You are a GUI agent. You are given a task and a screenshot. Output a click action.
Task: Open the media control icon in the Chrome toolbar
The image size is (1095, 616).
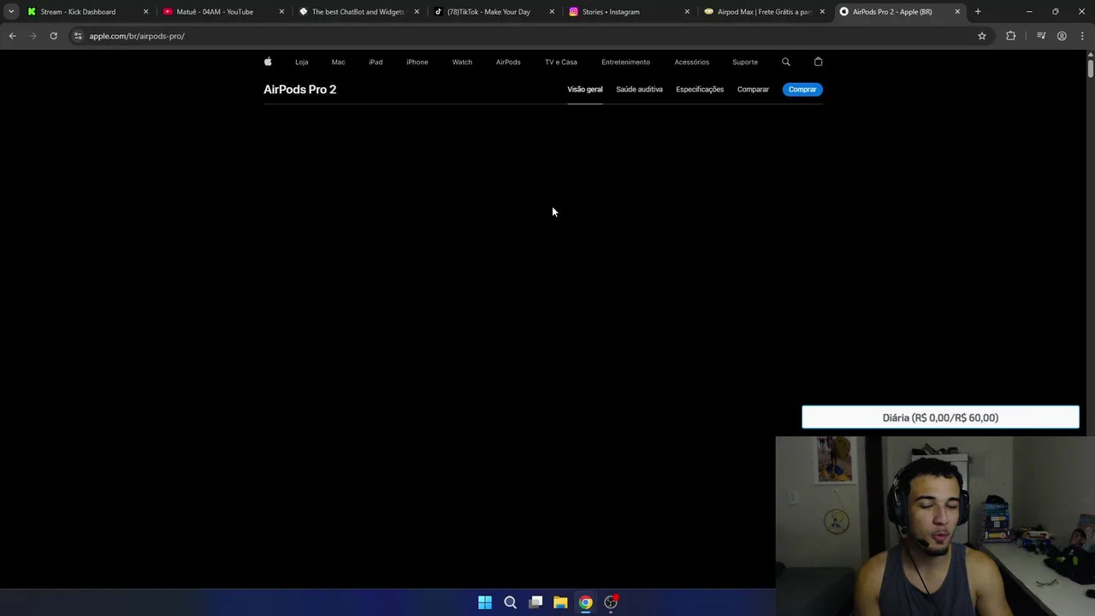[x=1041, y=36]
